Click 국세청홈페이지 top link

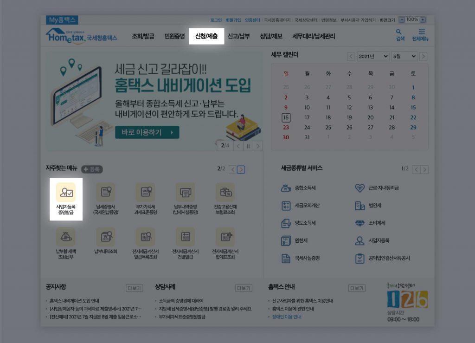point(277,20)
